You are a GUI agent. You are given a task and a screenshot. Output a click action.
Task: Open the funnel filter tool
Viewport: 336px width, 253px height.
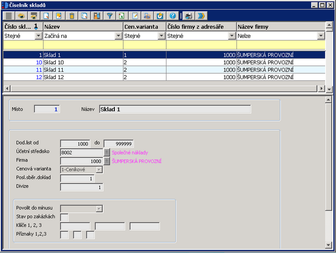110,16
